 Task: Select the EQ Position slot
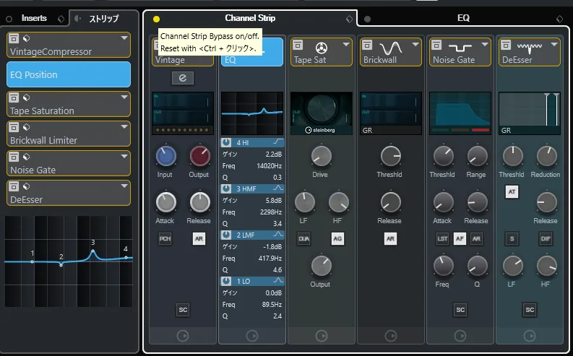[x=69, y=74]
